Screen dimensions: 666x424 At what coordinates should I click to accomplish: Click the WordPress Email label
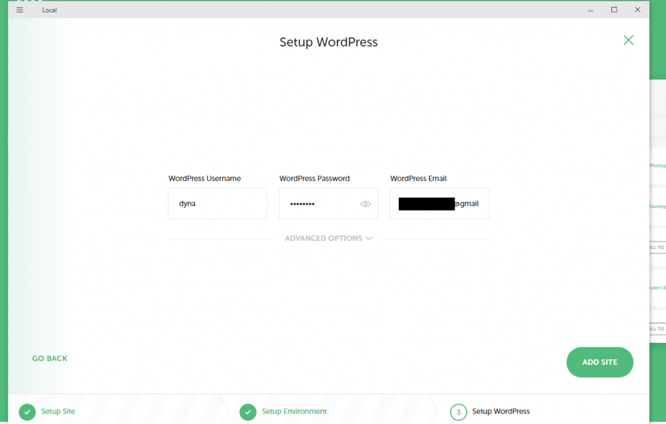coord(418,179)
